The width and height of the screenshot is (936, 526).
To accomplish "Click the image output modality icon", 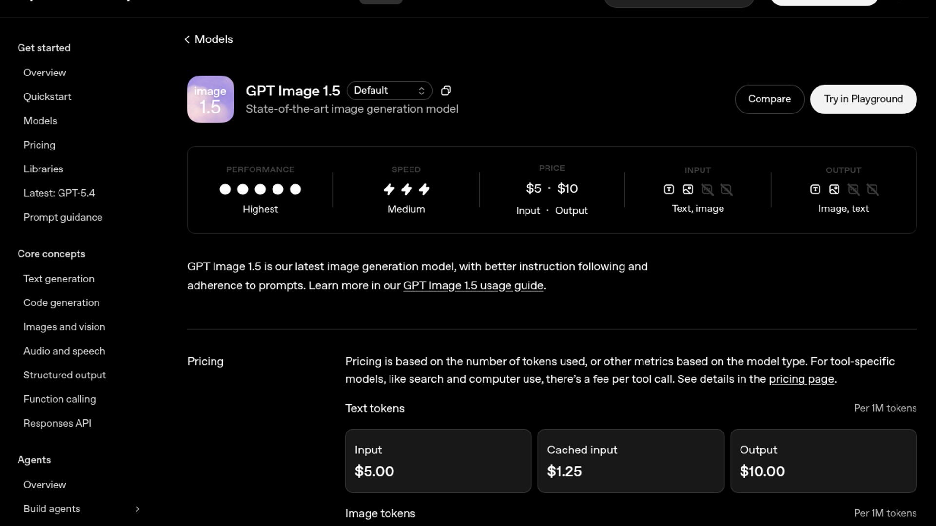I will 834,189.
